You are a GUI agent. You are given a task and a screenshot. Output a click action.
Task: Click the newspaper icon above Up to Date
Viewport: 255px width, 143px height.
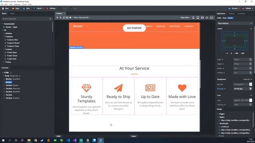point(150,88)
